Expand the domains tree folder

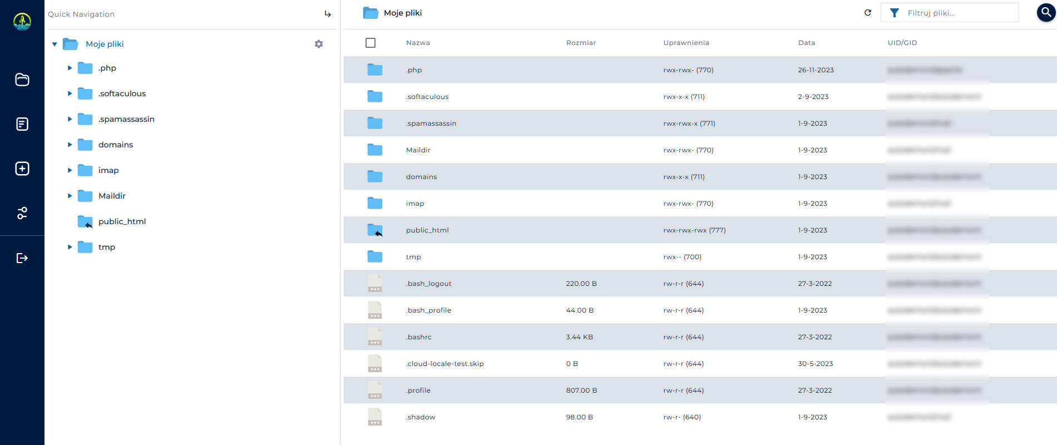pos(70,145)
